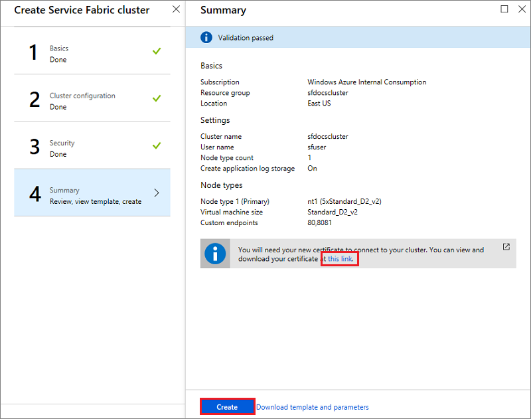Click the green checkmark beside Cluster configuration
The image size is (531, 419).
[157, 98]
